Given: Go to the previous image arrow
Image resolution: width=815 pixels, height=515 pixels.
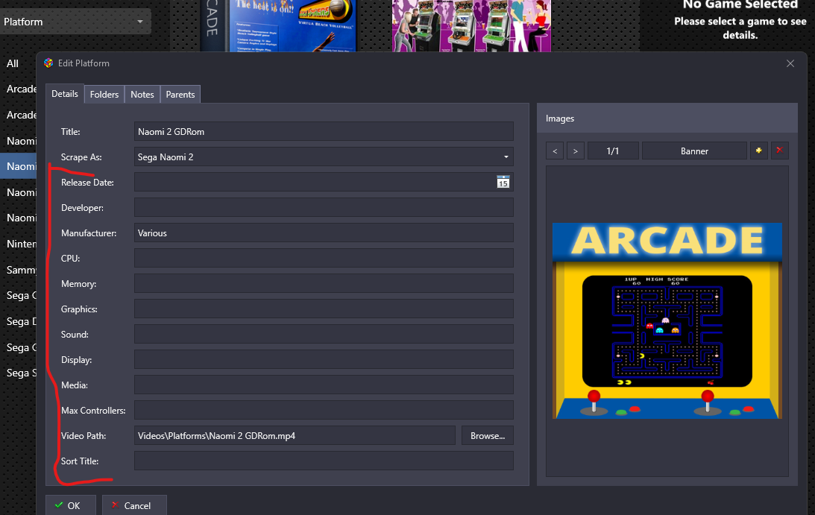Looking at the screenshot, I should 555,151.
